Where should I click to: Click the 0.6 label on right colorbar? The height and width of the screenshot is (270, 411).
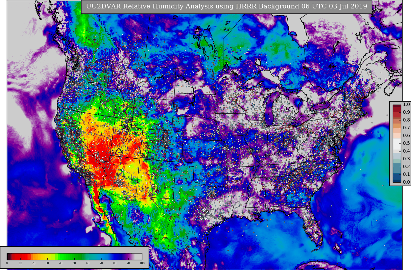coord(406,136)
